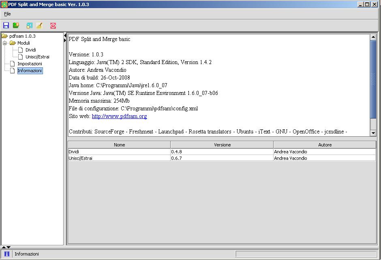Viewport: 381px width, 260px height.
Task: Click the pdfsam 1.0.3 root folder icon
Action: (x=5, y=36)
